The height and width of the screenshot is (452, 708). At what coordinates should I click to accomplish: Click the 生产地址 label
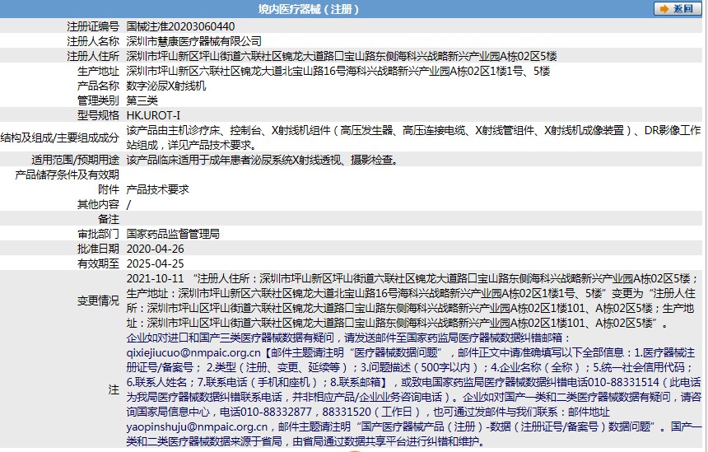pos(99,72)
